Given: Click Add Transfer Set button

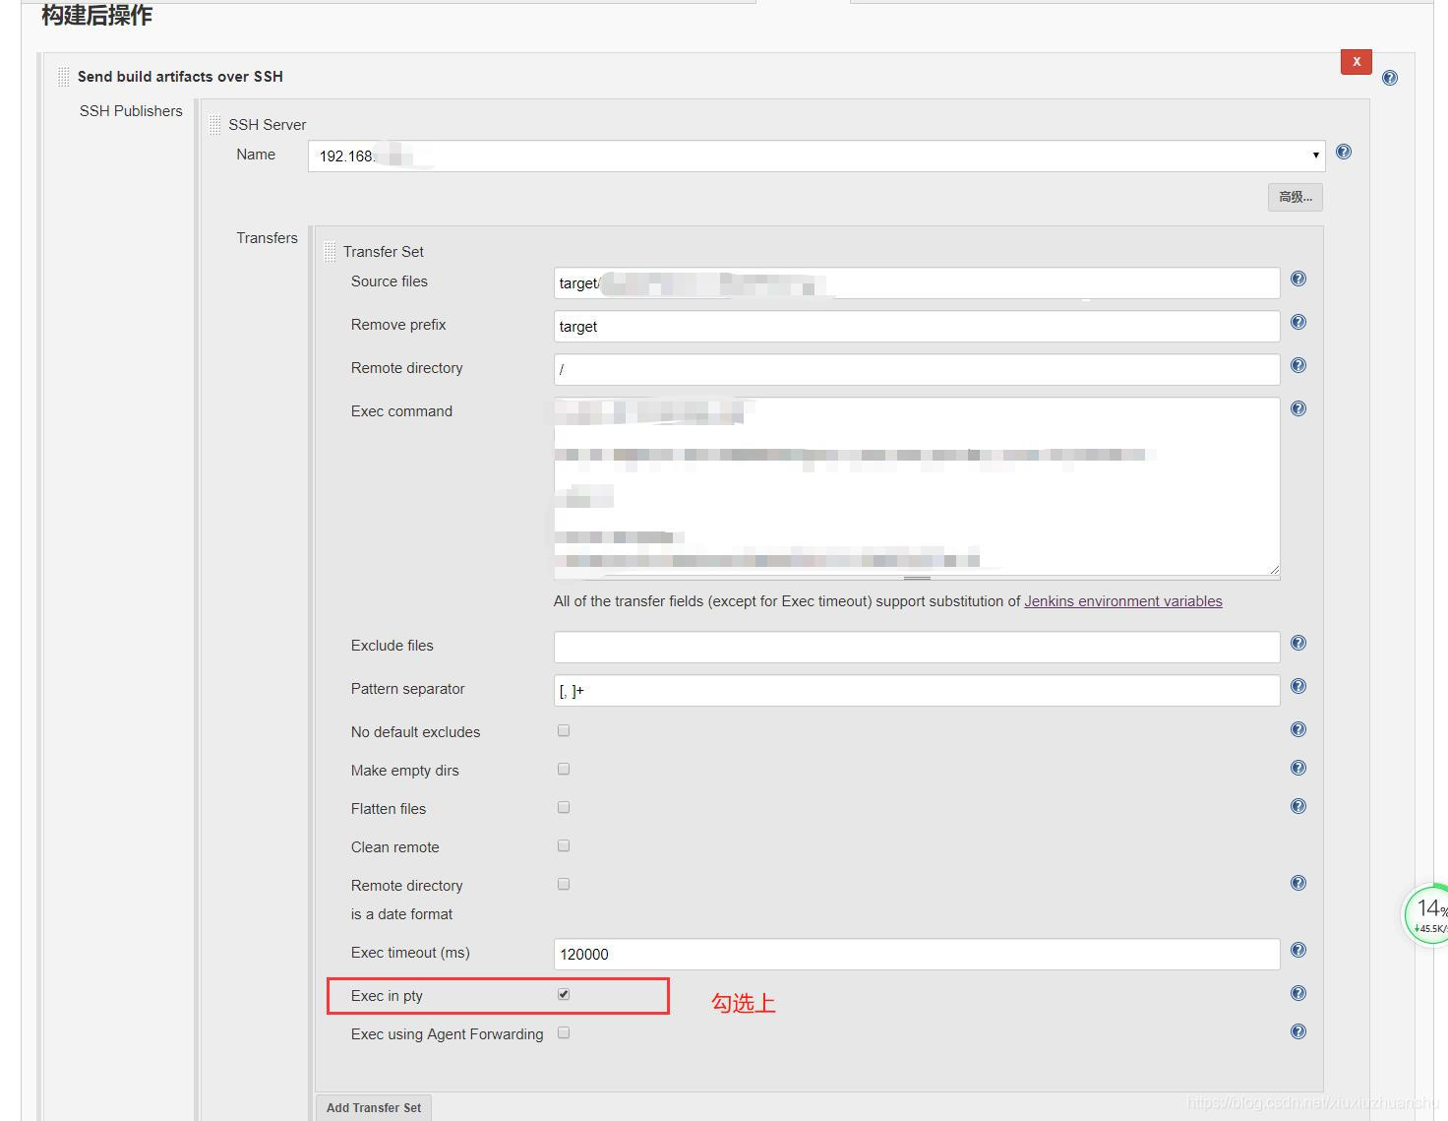Looking at the screenshot, I should [374, 1107].
